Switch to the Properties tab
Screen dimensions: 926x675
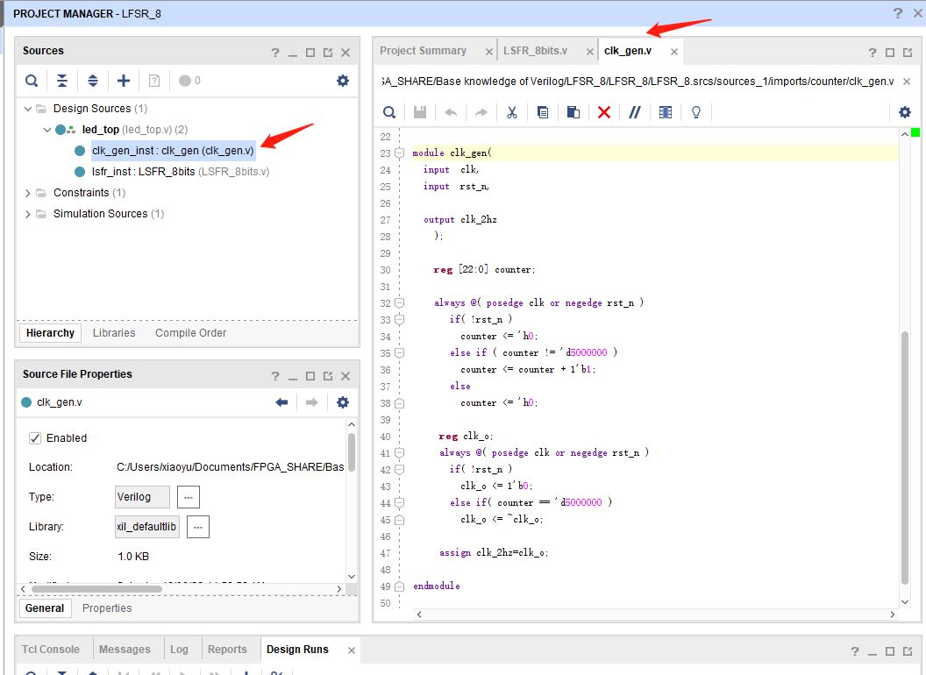pos(107,608)
